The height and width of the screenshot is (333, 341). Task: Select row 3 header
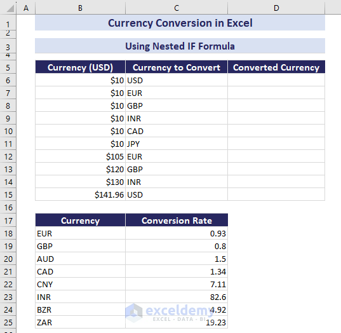[x=8, y=46]
